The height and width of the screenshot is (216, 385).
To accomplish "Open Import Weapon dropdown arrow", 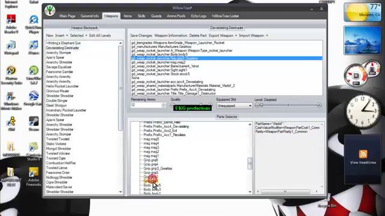I will tap(267, 35).
